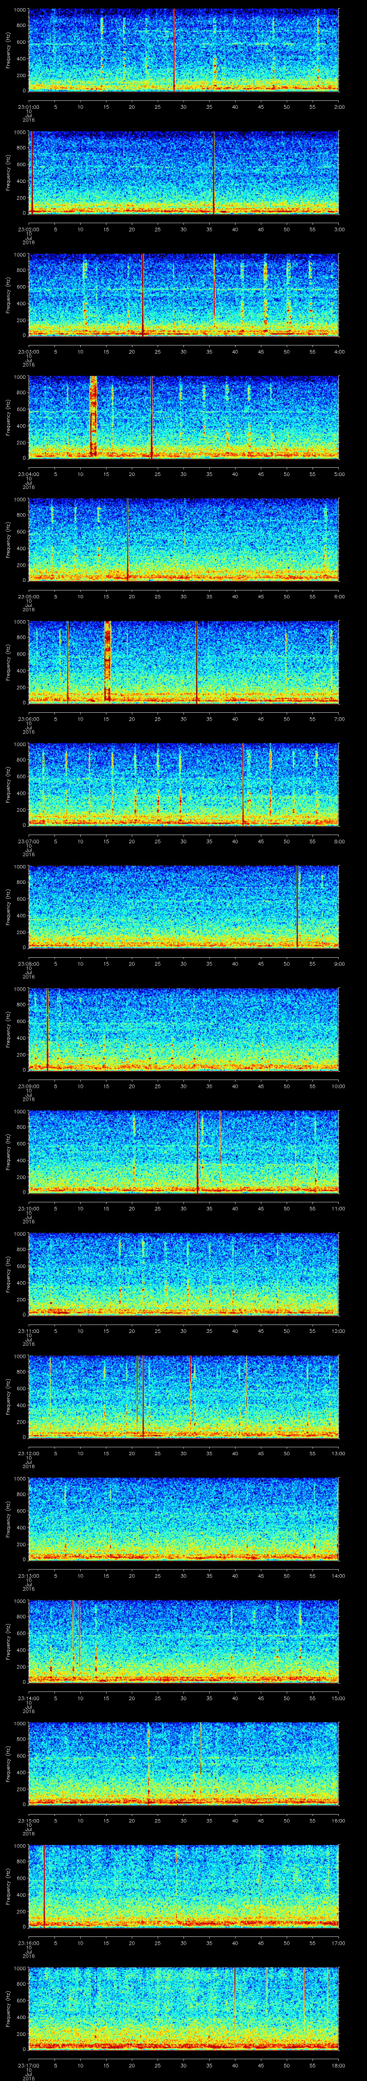Viewport: 367px width, 2081px height.
Task: Select the wide red burst in the 23:04:00 spectrogram
Action: [x=93, y=417]
